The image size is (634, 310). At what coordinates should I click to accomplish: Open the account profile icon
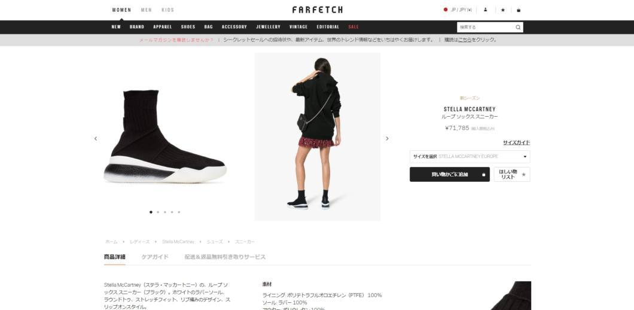485,10
